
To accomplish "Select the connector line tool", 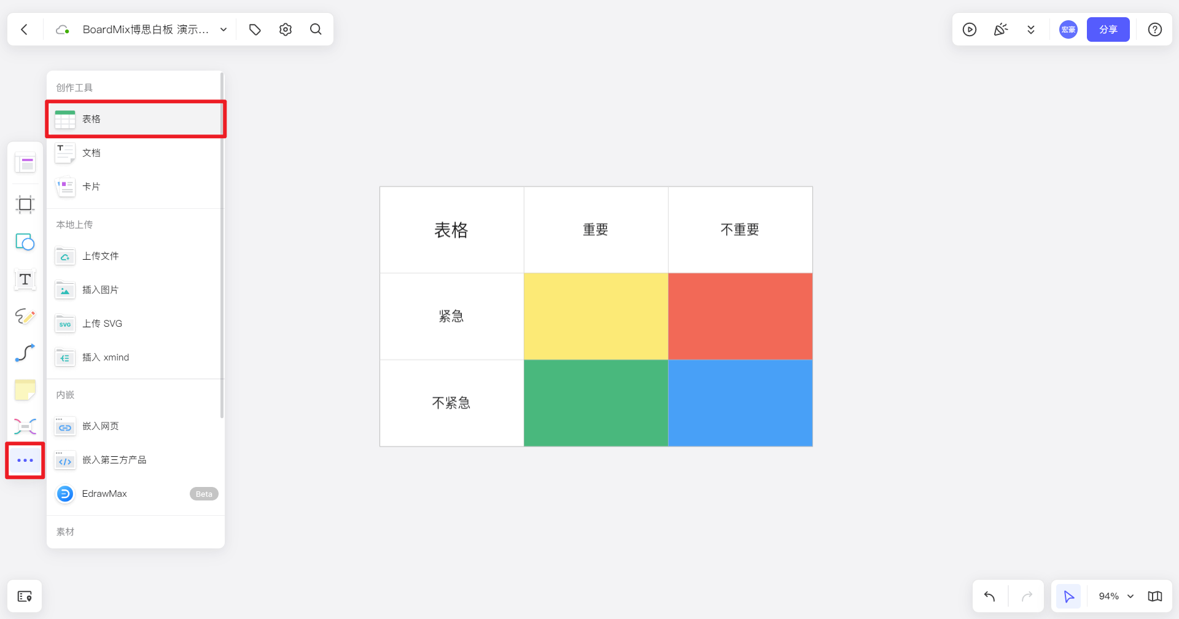I will pyautogui.click(x=25, y=353).
